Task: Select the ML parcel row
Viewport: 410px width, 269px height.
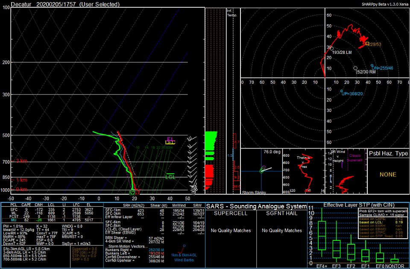Action: [x=52, y=213]
